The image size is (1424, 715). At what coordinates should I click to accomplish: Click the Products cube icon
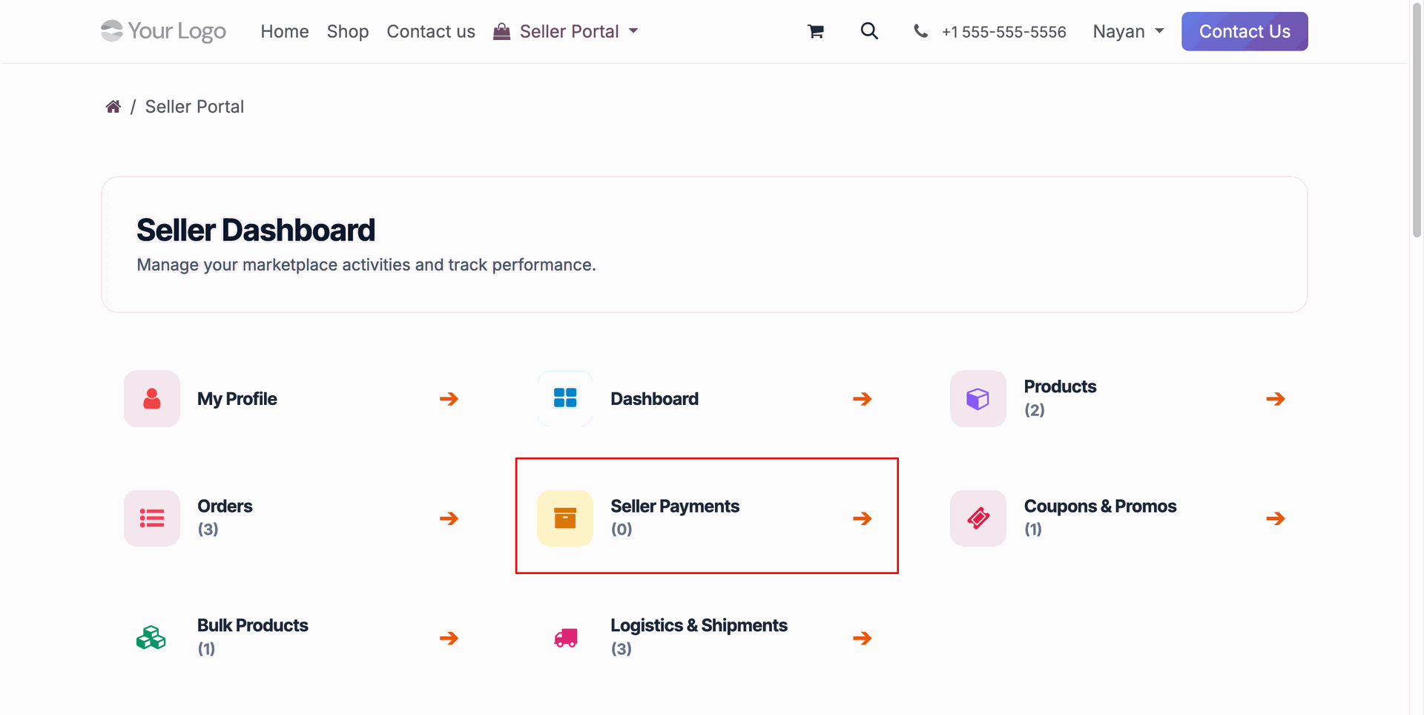pos(978,399)
